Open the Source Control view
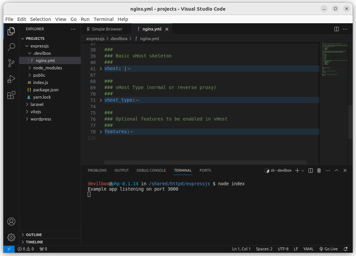Screen dimensions: 356x256 (x=11, y=63)
